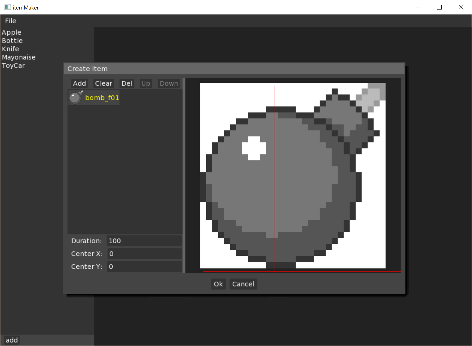The width and height of the screenshot is (472, 346).
Task: Click the Del button
Action: click(x=127, y=83)
